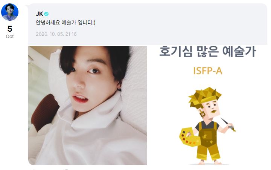Click the golden ISFP-A type label

207,71
